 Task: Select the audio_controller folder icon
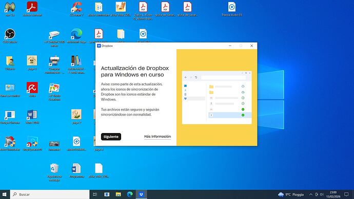click(x=99, y=9)
